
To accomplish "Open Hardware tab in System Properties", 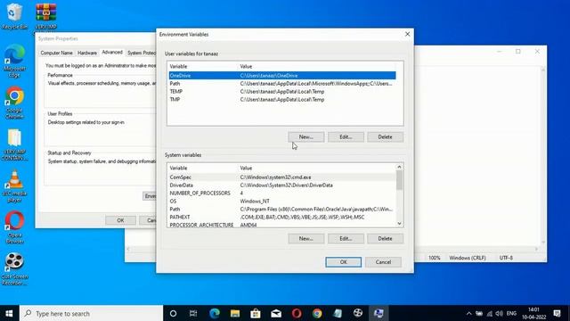I will point(87,53).
